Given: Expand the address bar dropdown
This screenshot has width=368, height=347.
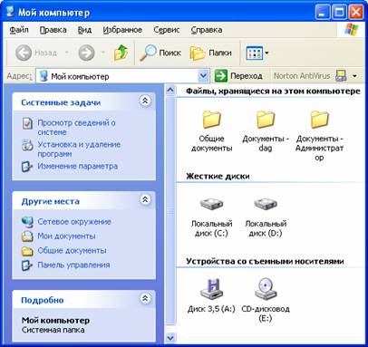Looking at the screenshot, I should click(x=204, y=76).
